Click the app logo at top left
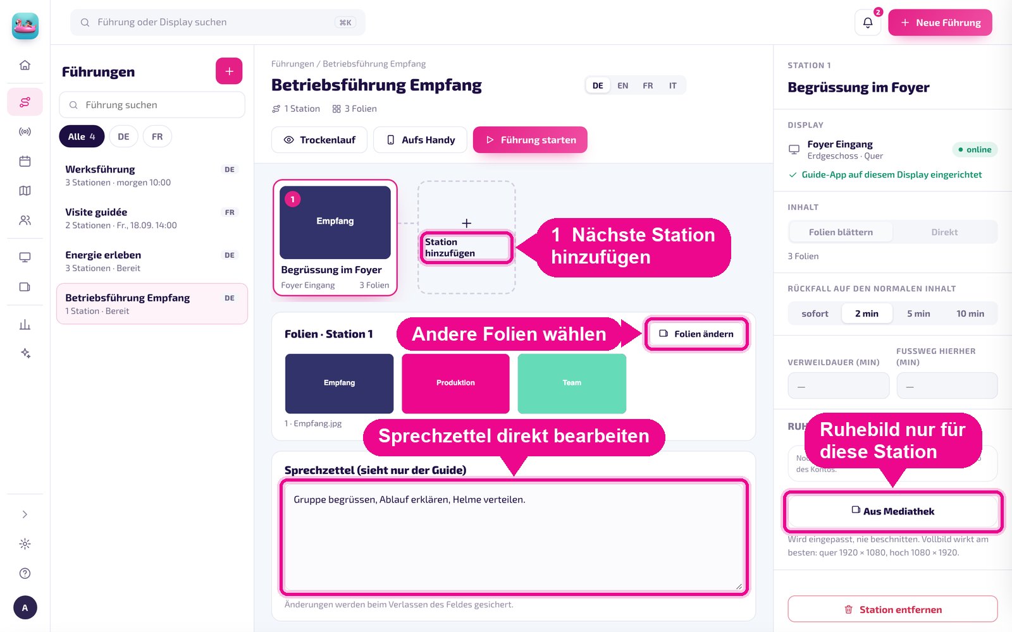This screenshot has height=632, width=1012. [x=25, y=26]
